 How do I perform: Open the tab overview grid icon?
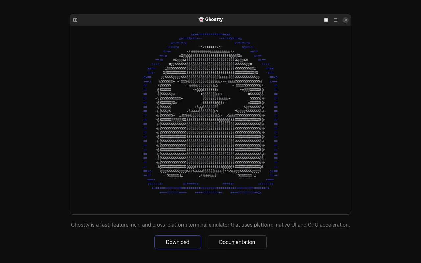pos(326,20)
